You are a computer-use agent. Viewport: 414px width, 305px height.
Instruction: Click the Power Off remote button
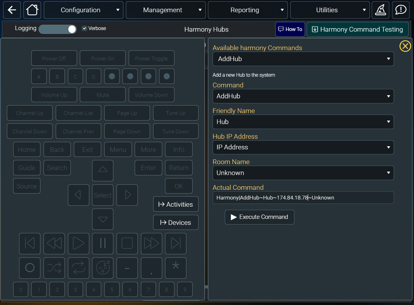54,58
